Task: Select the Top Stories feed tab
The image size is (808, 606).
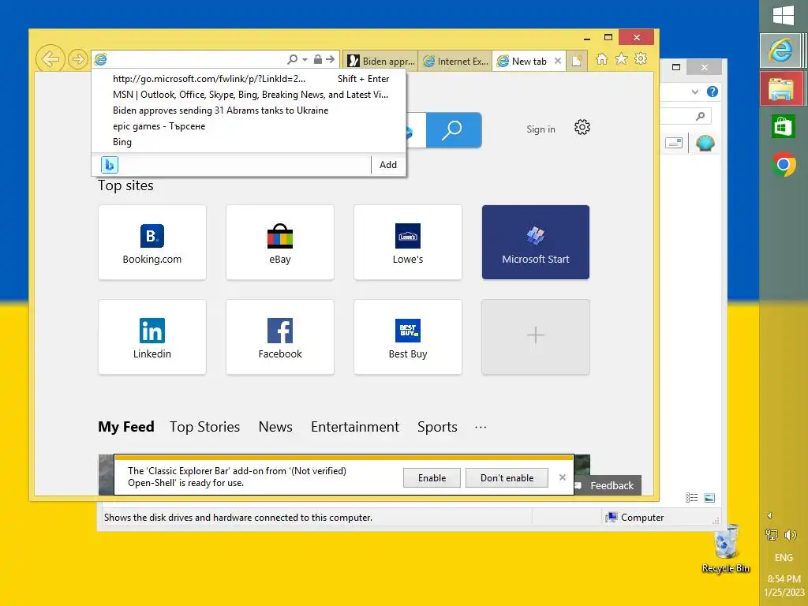Action: 204,427
